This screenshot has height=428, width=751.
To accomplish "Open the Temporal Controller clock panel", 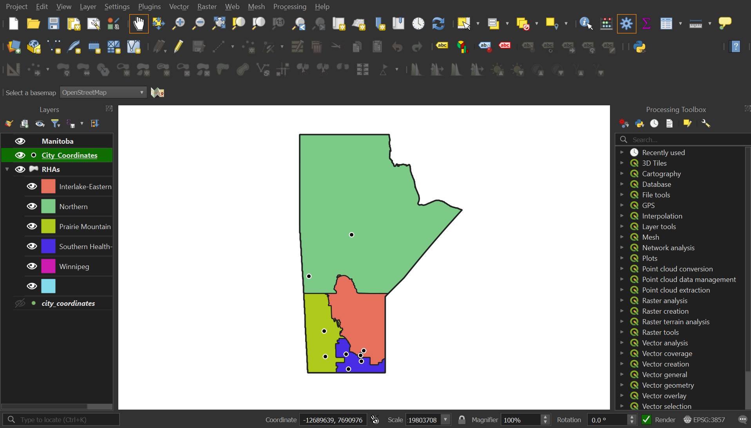I will 418,24.
